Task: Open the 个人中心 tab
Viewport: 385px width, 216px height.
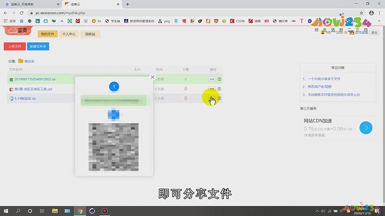Action: point(69,34)
